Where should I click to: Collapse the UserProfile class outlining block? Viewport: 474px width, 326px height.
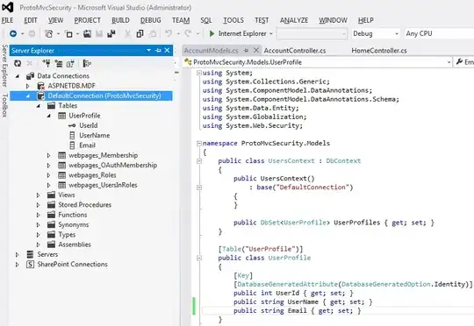click(x=199, y=258)
